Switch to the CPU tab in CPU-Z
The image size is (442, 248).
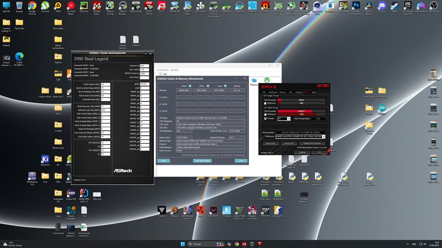pos(264,92)
